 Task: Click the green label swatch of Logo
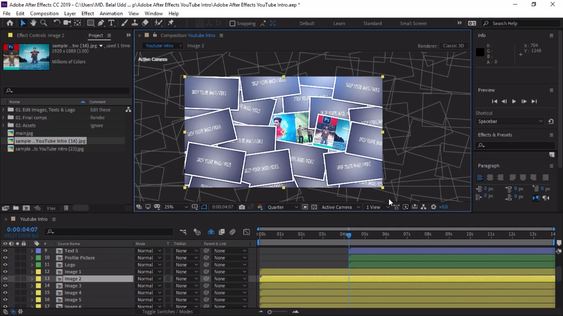point(38,265)
